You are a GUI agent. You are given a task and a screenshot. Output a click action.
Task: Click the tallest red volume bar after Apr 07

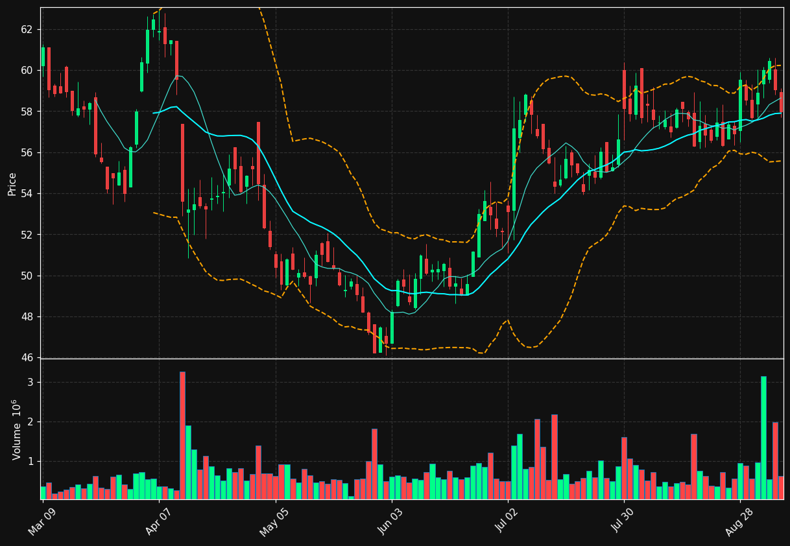tap(182, 435)
